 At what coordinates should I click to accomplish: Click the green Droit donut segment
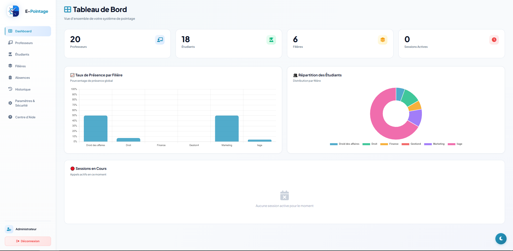(410, 98)
